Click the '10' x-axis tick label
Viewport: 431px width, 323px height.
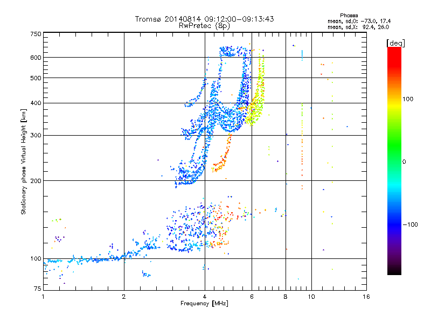311,297
